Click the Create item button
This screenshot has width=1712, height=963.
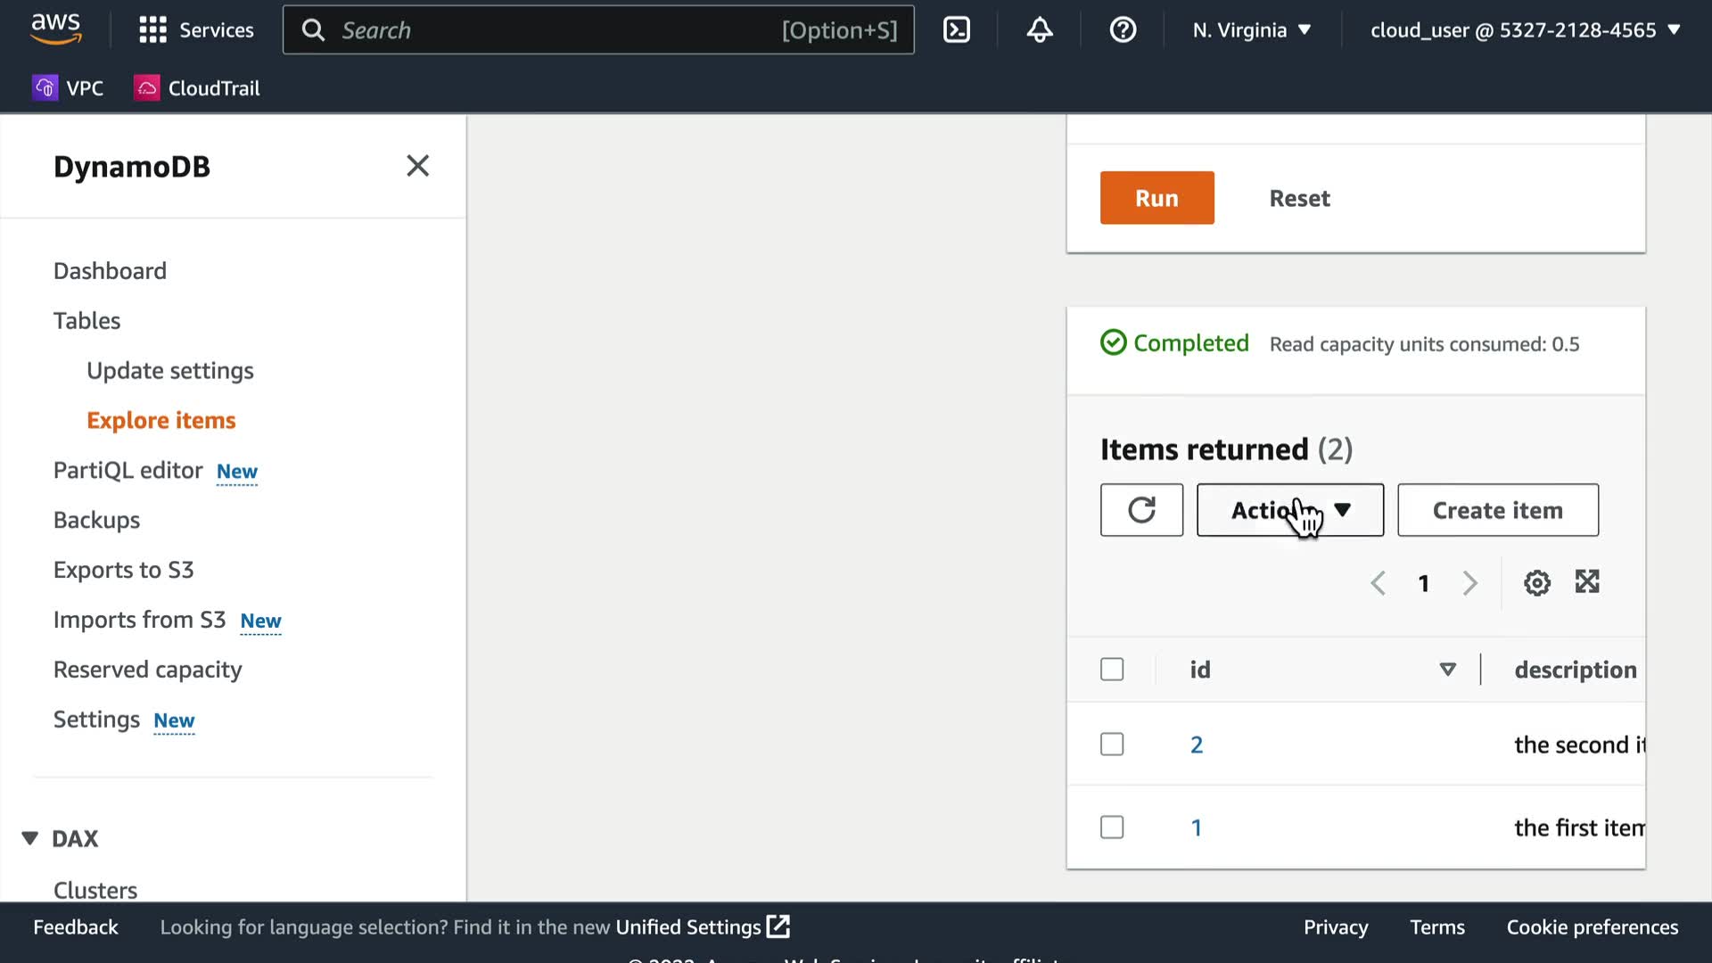(1497, 510)
